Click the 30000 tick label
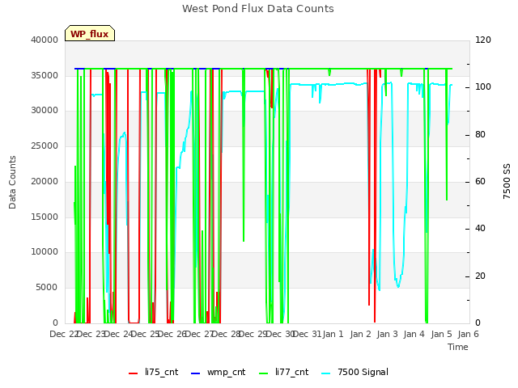Screen dimensions: 518x388 pos(45,110)
